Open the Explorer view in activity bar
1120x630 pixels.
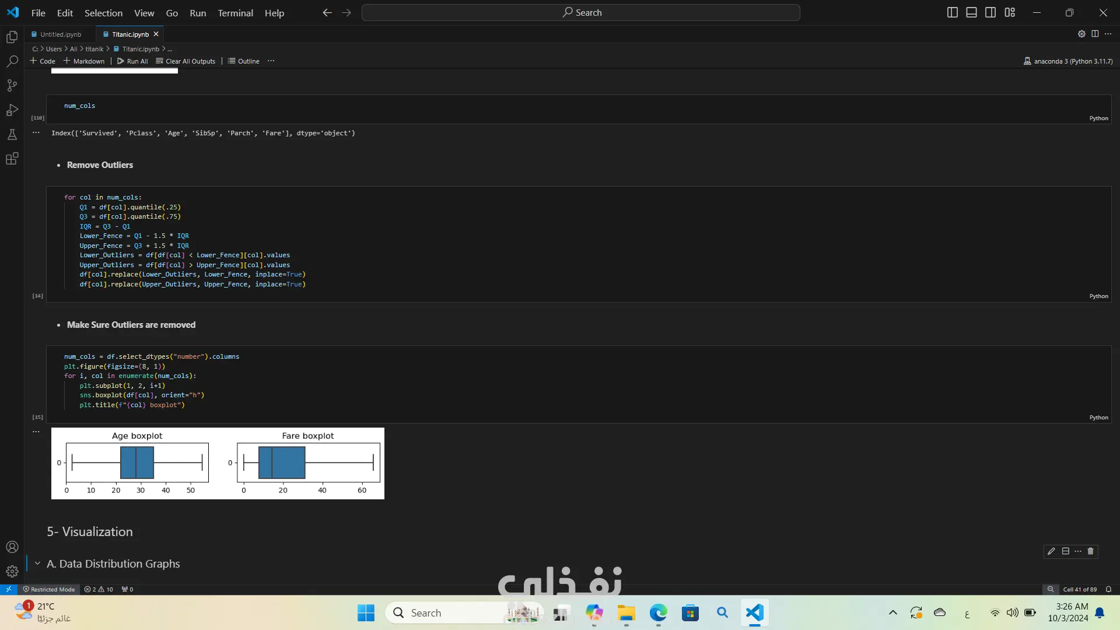(x=12, y=37)
